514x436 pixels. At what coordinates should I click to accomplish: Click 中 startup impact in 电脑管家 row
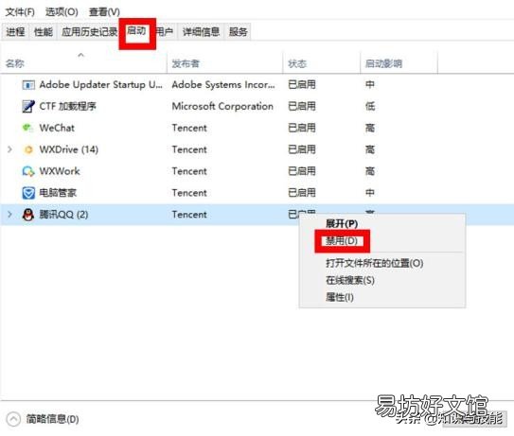pos(370,193)
